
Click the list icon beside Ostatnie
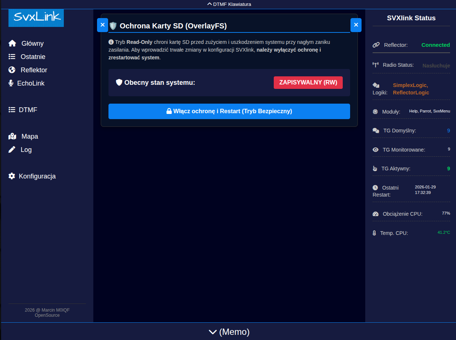coord(12,57)
